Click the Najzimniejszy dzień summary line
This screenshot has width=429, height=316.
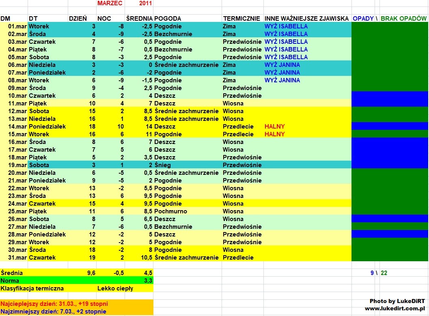[x=54, y=312]
